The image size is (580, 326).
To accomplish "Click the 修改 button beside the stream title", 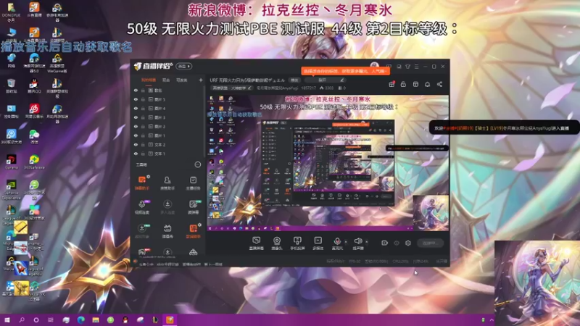I will click(x=294, y=80).
